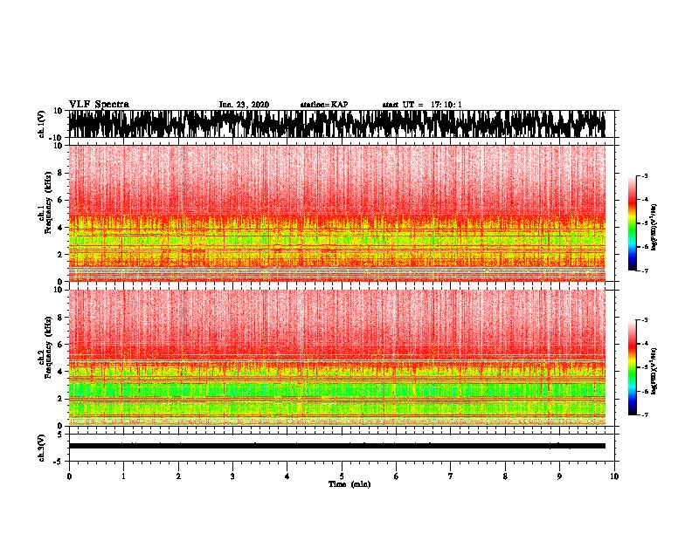The image size is (692, 534).
Task: Click the ch.2 spectrogram panel
Action: click(x=336, y=358)
